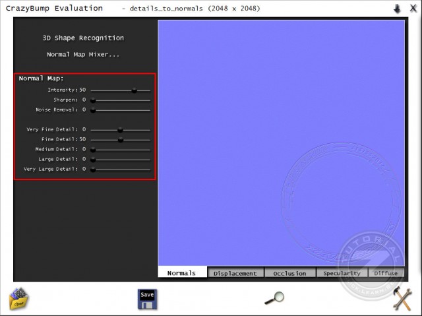Image resolution: width=422 pixels, height=316 pixels.
Task: Click the Very Fine Detail slider
Action: [120, 130]
